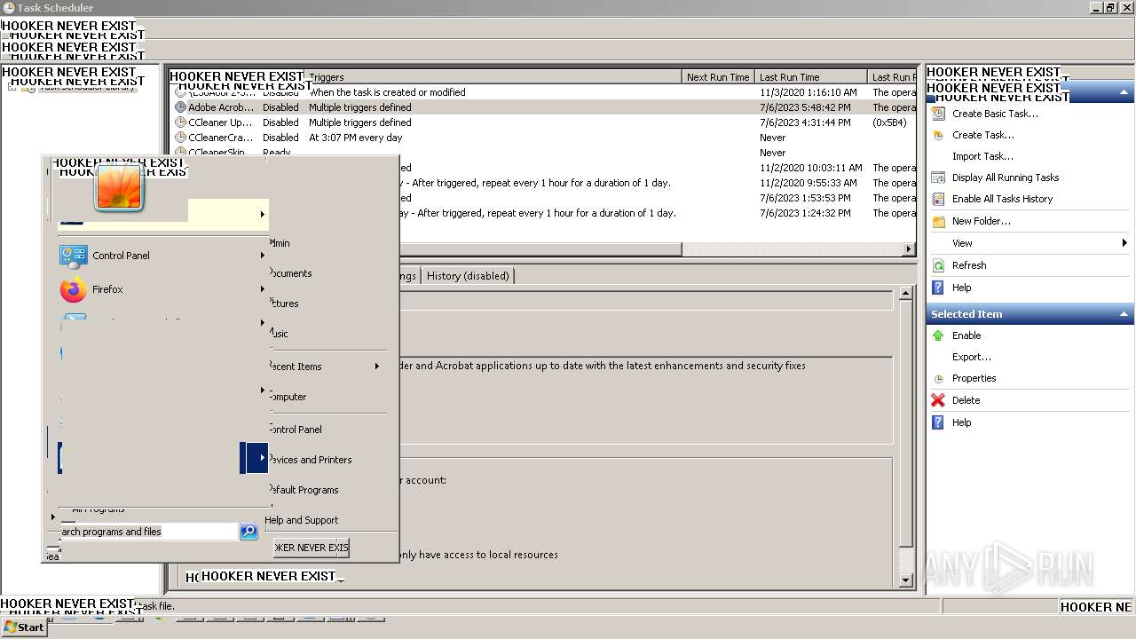The height and width of the screenshot is (639, 1136).
Task: Click the Start menu search magnifier icon
Action: pyautogui.click(x=248, y=532)
